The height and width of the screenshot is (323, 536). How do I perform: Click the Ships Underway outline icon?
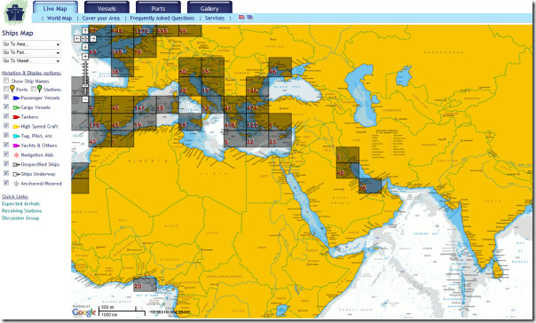point(16,174)
